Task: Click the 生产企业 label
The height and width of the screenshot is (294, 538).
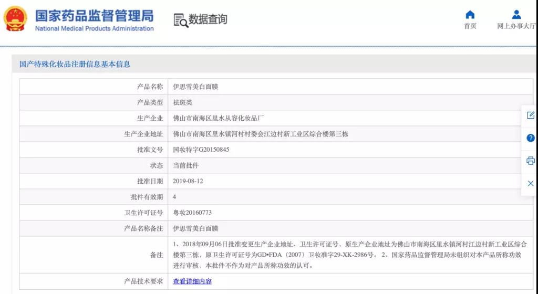Action: click(150, 118)
